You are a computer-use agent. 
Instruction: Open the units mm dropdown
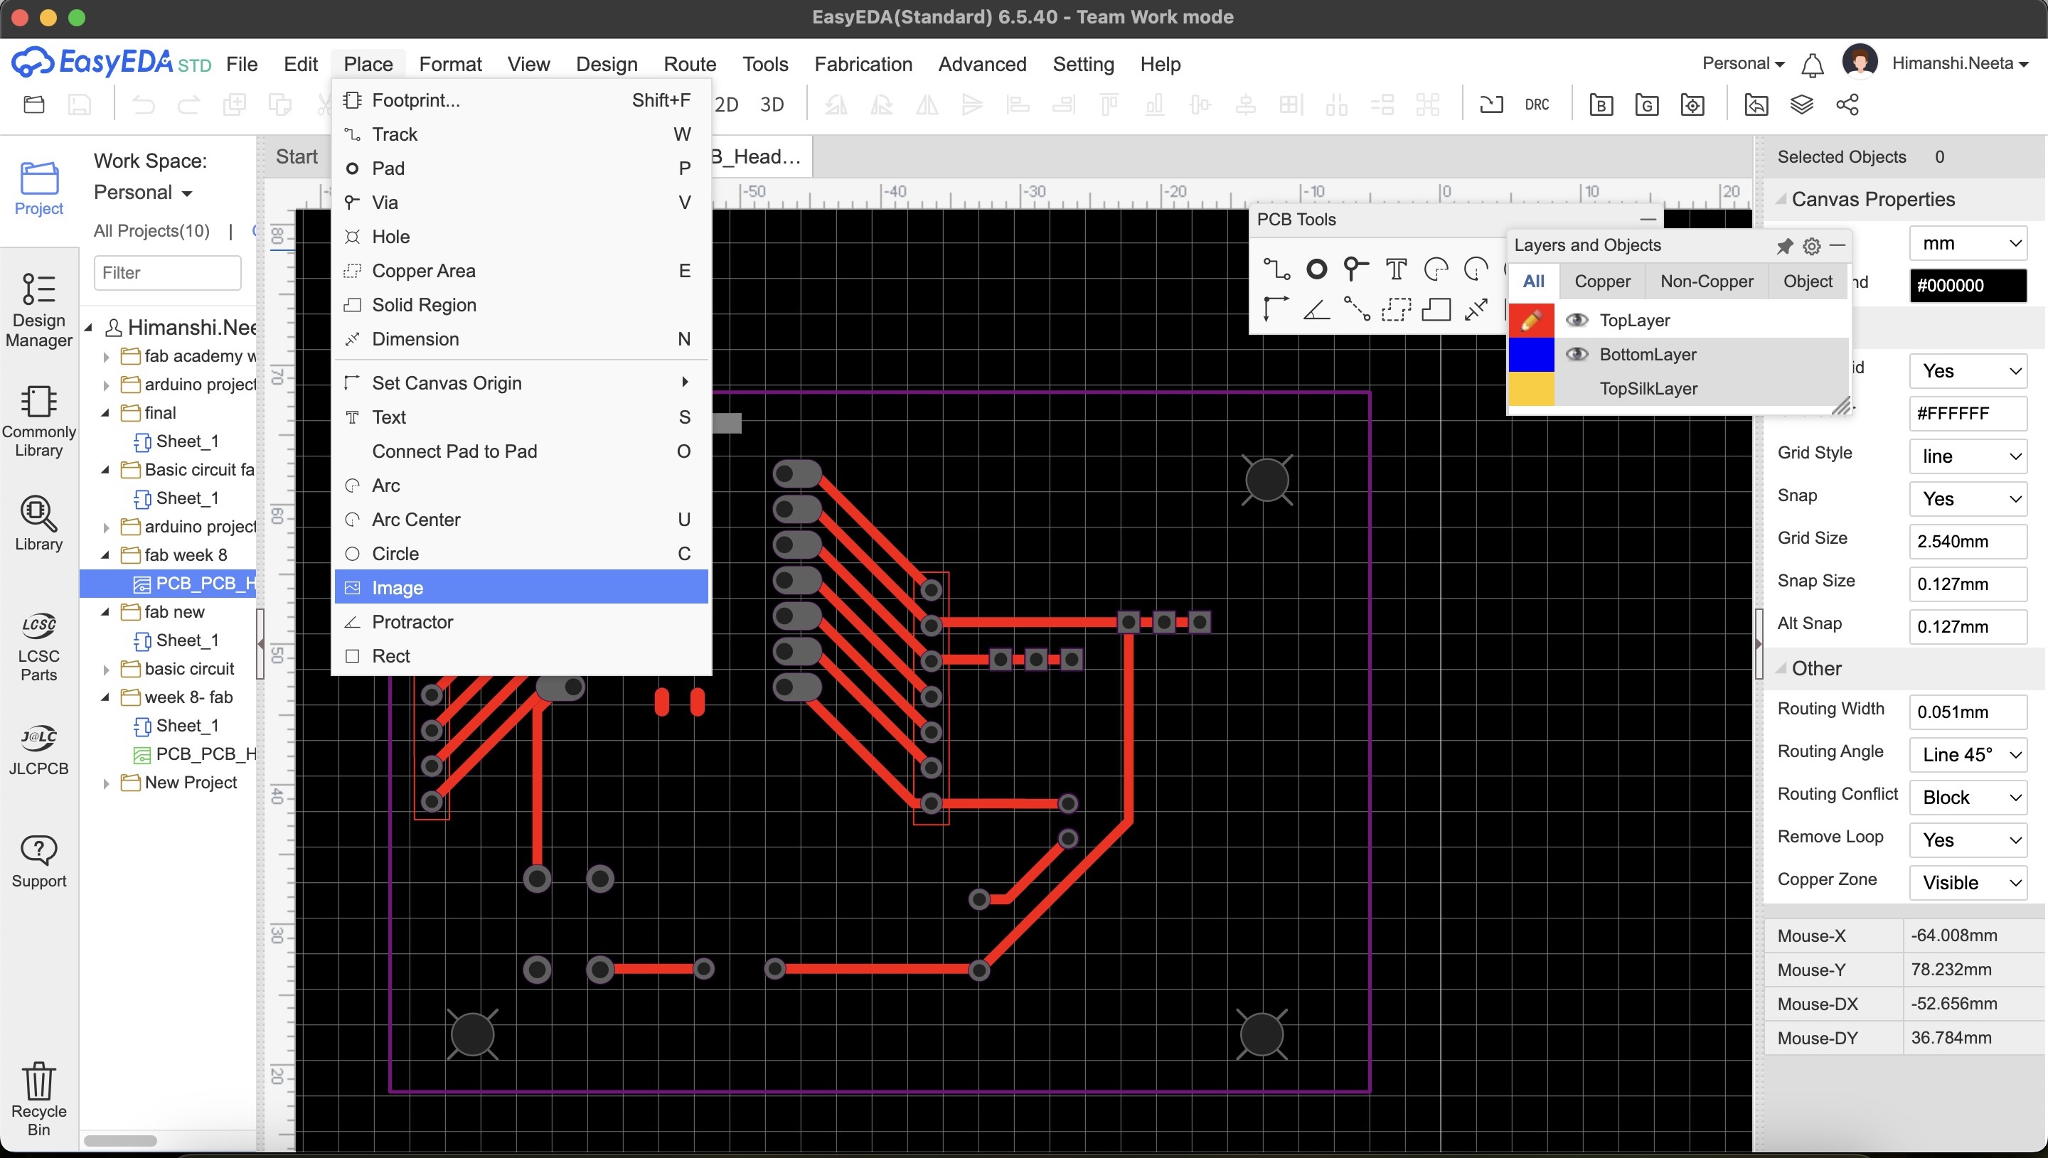[x=1968, y=243]
